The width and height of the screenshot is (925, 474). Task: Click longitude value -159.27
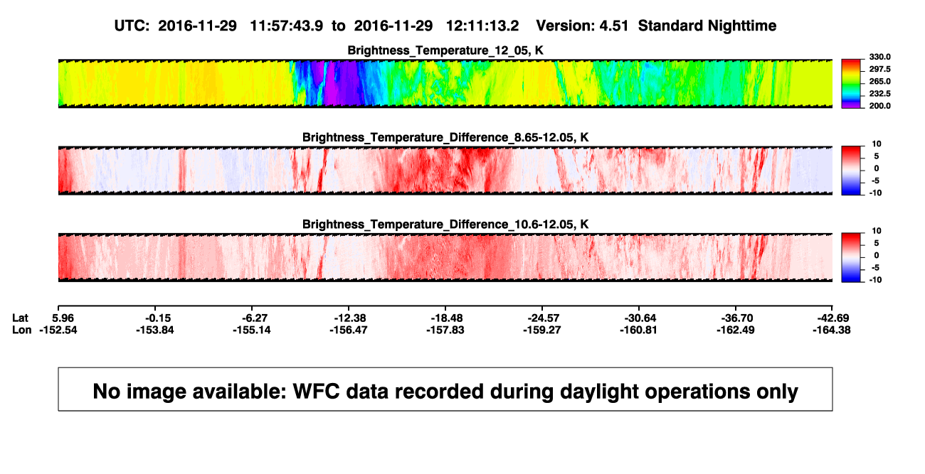click(x=542, y=330)
